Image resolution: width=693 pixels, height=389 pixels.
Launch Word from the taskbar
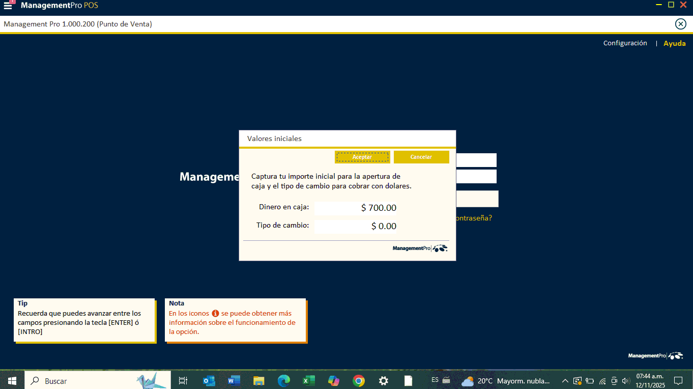click(x=234, y=381)
